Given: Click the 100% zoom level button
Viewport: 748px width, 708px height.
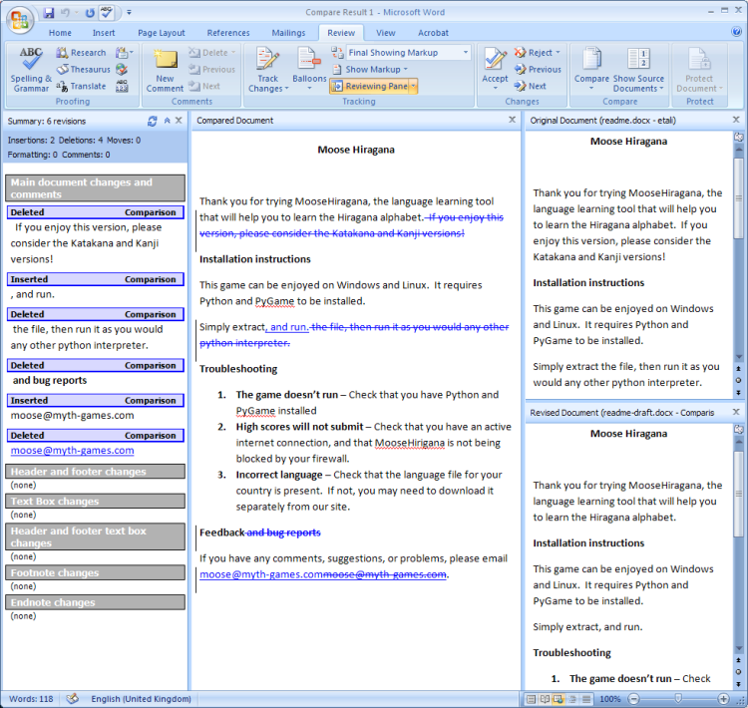Looking at the screenshot, I should coord(610,699).
